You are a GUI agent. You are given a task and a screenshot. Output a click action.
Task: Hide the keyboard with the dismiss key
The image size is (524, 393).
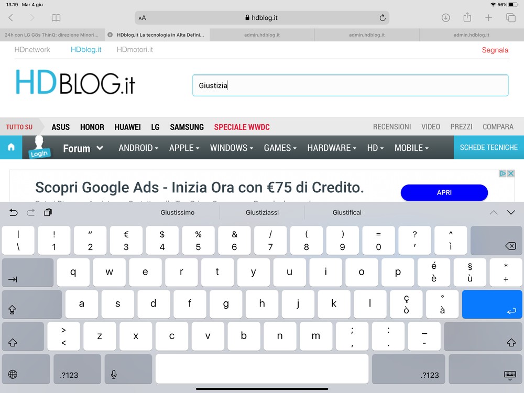click(485, 369)
